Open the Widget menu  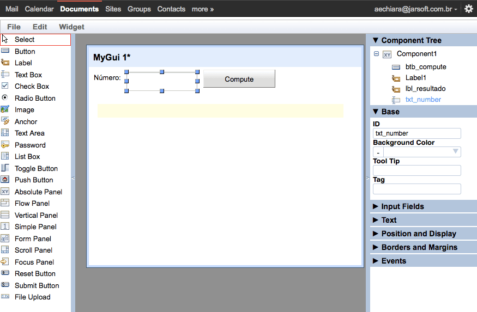click(x=71, y=27)
